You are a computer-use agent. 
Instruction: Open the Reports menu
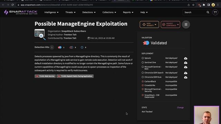(x=128, y=12)
